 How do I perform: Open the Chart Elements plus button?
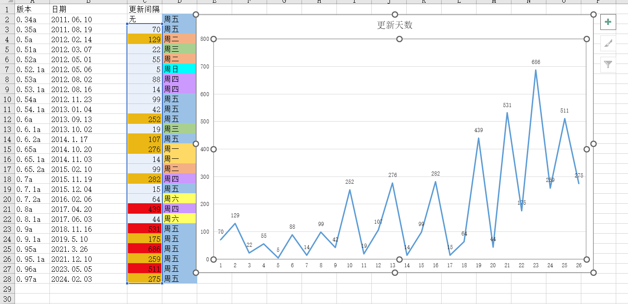(608, 22)
